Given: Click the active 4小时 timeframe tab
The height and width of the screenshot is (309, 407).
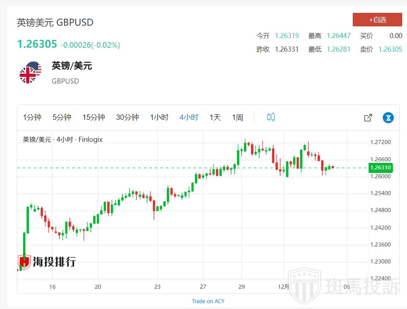Looking at the screenshot, I should pyautogui.click(x=189, y=117).
